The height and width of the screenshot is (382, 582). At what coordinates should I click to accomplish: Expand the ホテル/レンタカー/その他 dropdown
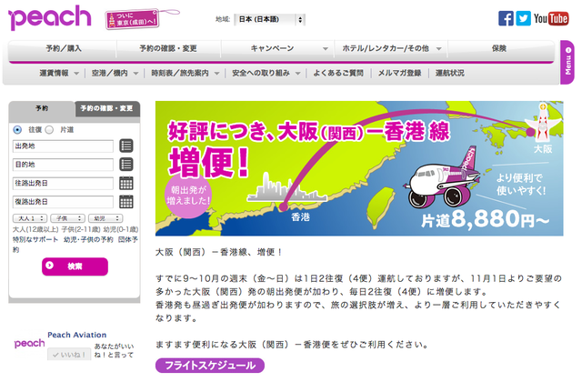438,48
